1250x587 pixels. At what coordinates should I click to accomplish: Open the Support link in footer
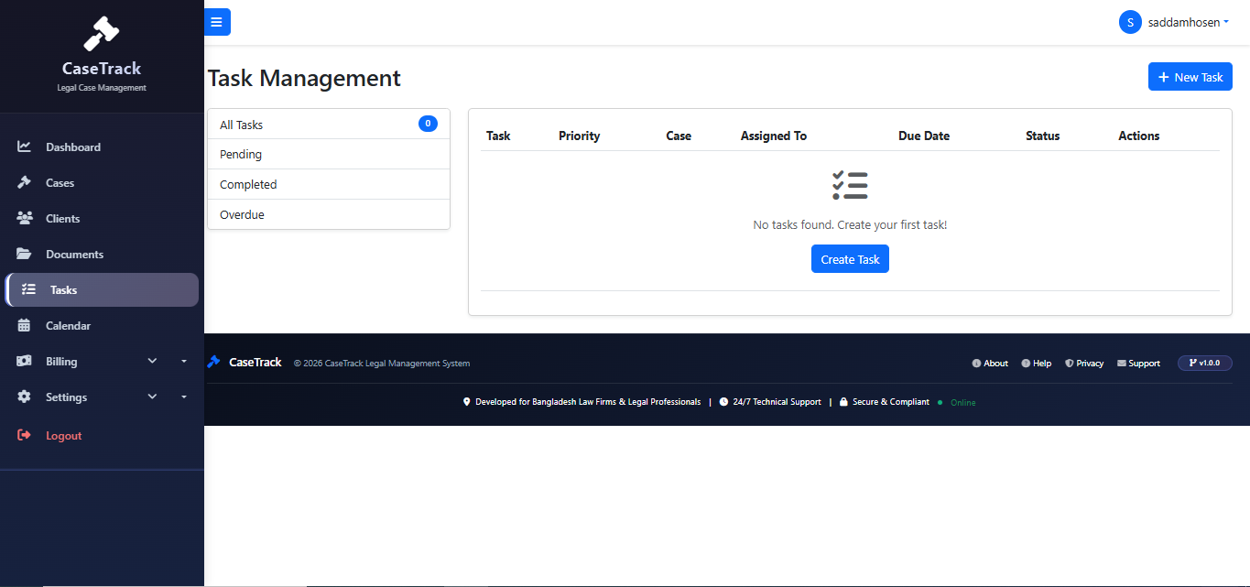coord(1138,364)
